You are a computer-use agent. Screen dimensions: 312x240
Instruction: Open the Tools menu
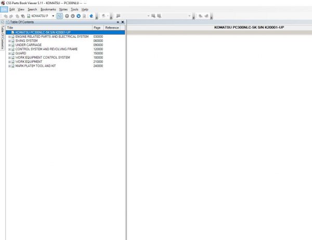point(74,9)
